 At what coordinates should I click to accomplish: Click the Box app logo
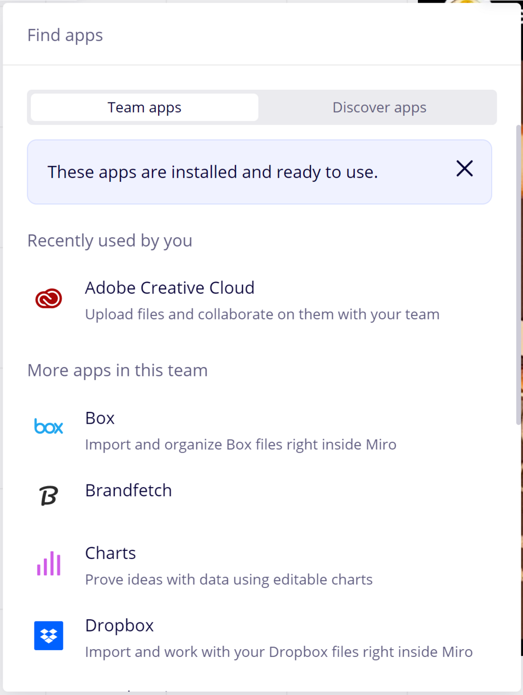click(x=48, y=426)
